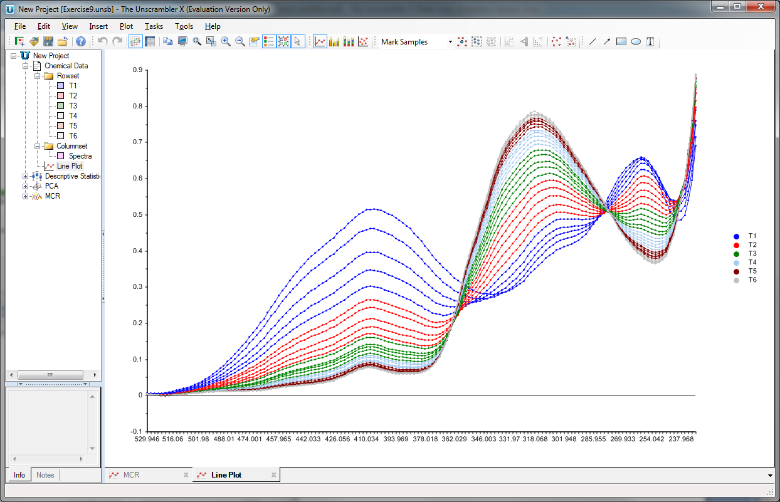Expand the PCA tree node
Screen dimensions: 780x502
[26, 186]
